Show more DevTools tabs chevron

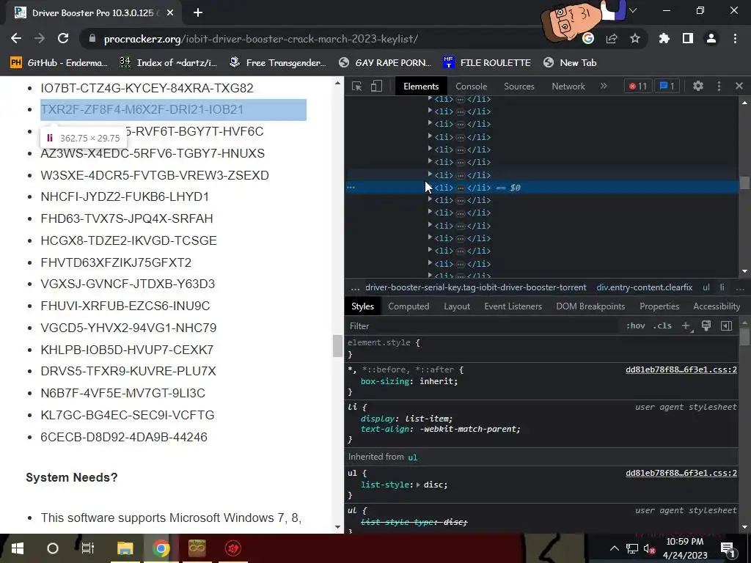tap(604, 87)
